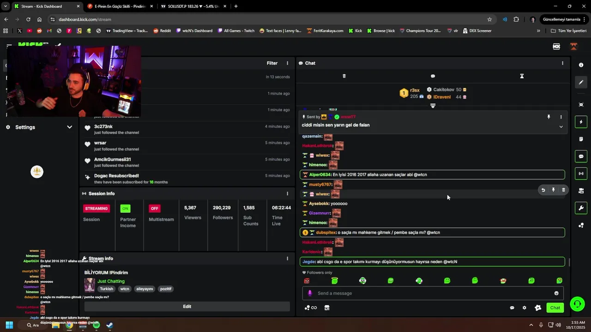Send with the green Chat button
The width and height of the screenshot is (591, 332).
pyautogui.click(x=555, y=308)
